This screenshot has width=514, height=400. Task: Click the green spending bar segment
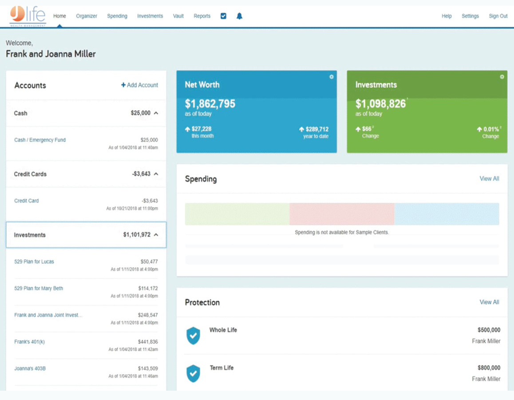coord(237,214)
